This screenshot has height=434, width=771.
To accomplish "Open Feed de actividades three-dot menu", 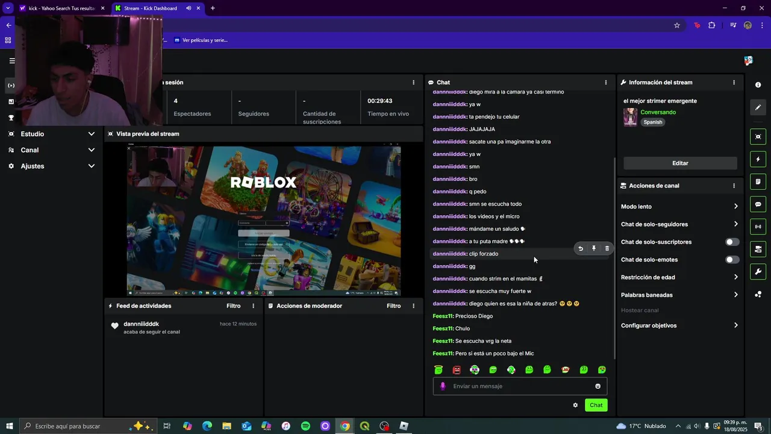I will [x=253, y=306].
